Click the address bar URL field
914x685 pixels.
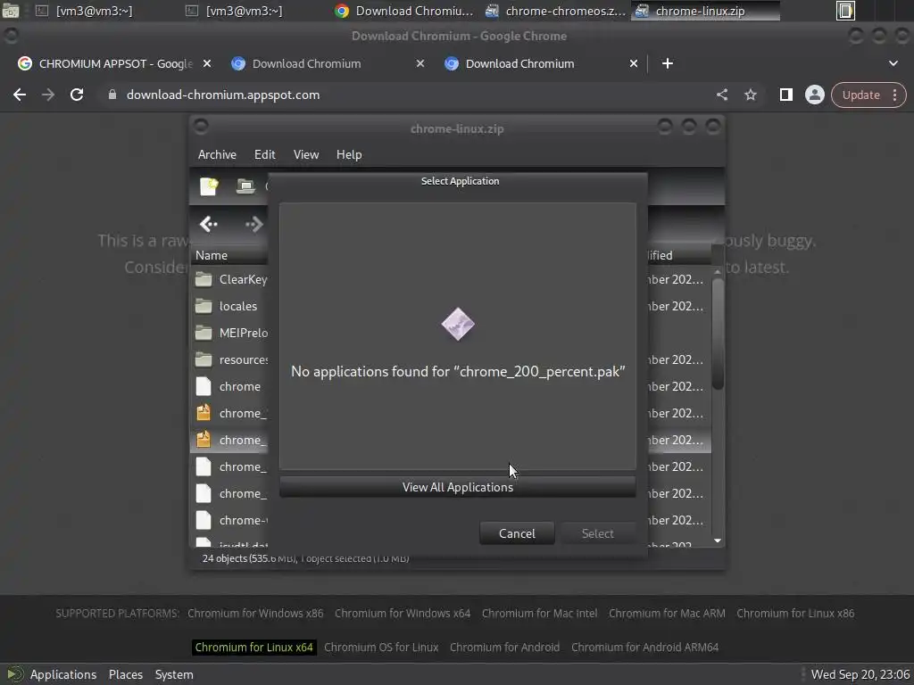coord(408,95)
